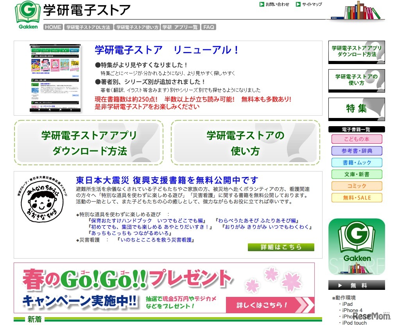Click the iPod touch entry under 動作環境
The image size is (396, 325).
(x=354, y=323)
